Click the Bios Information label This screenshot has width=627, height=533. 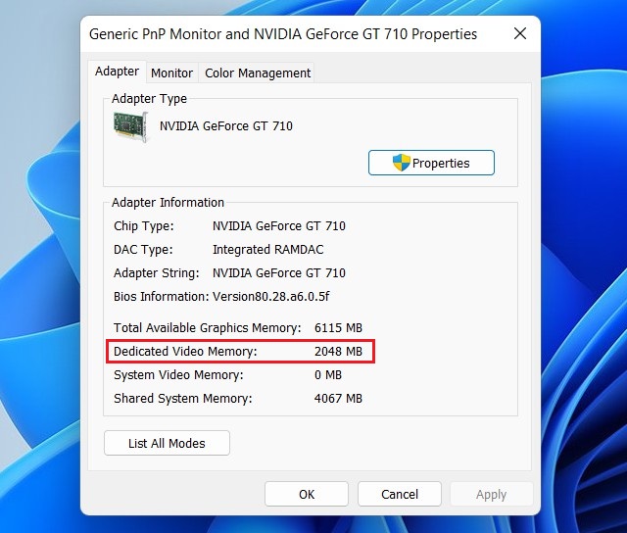pyautogui.click(x=161, y=297)
